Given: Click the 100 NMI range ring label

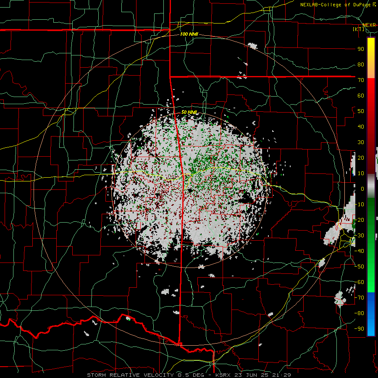Looking at the screenshot, I should 189,34.
